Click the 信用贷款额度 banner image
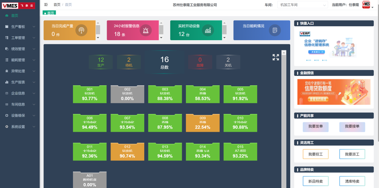The image size is (379, 188). 334,92
